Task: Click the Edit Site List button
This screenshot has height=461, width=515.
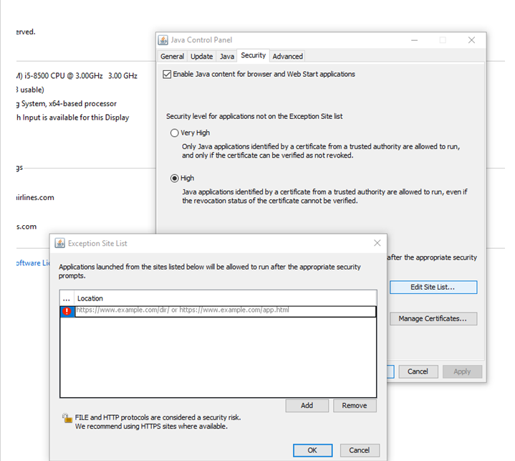Action: point(433,287)
